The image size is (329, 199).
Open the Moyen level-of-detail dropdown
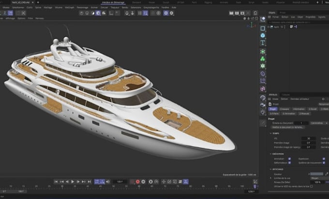pyautogui.click(x=319, y=178)
